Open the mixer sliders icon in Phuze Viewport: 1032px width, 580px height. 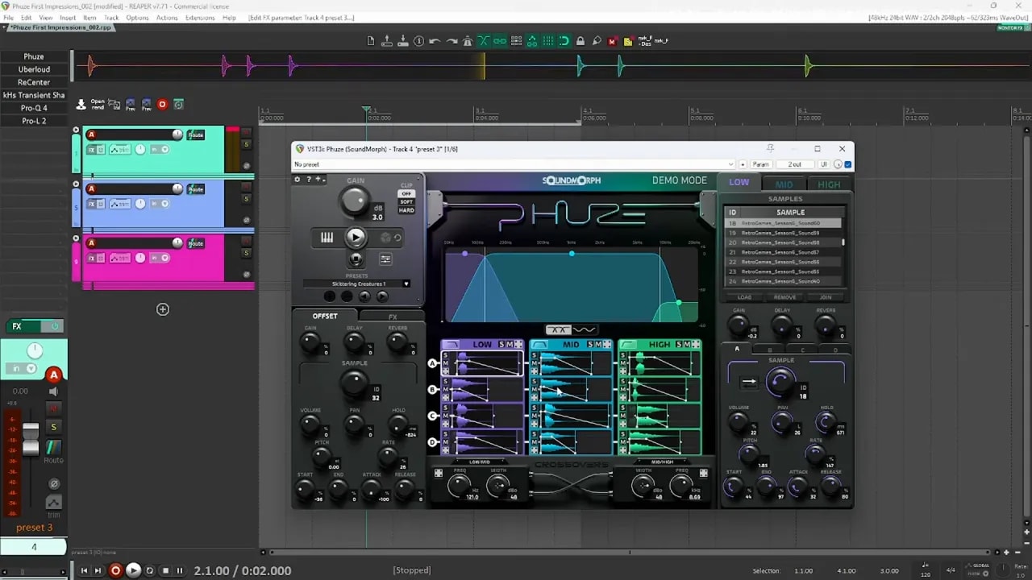pos(385,259)
